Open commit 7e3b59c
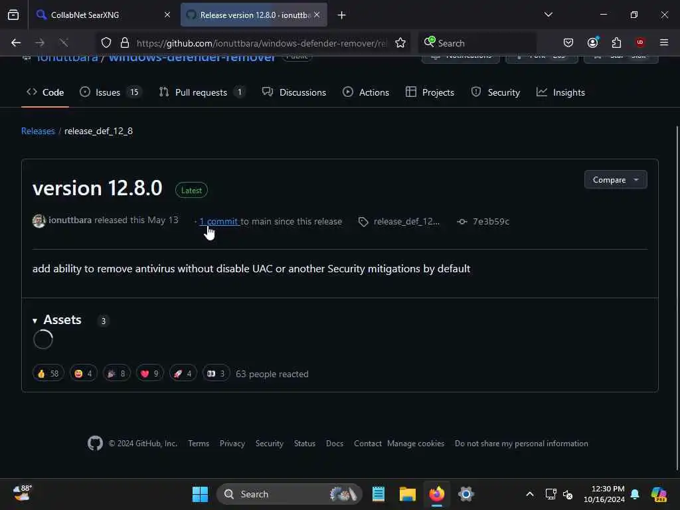Screen dimensions: 680x510 pyautogui.click(x=491, y=222)
